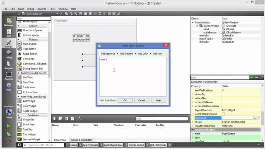The image size is (265, 149).
Task: Switch to Edit mode in the sidebar
Action: [x=9, y=33]
